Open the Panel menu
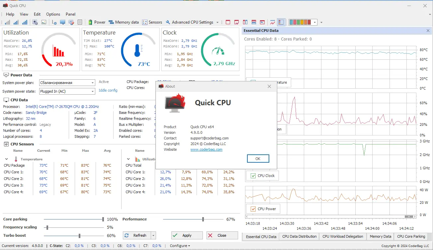The image size is (433, 250). click(70, 14)
